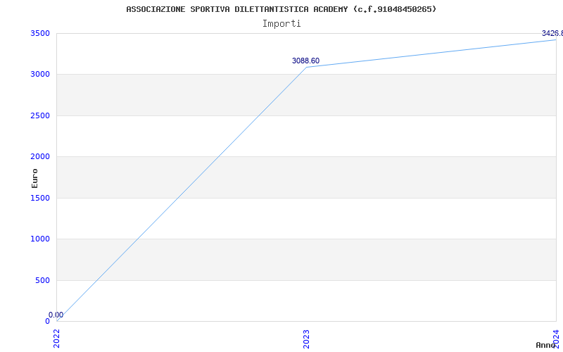563x352 pixels.
Task: Click the chart title ASSOCIAZIONE SPORTIVA DILETTANTISTICA ACADEMY
Action: tap(281, 9)
